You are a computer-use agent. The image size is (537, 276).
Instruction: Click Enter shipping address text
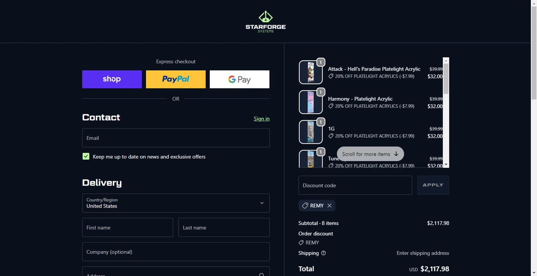(x=423, y=253)
